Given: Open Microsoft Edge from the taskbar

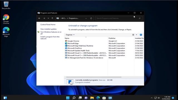Looking at the screenshot, I should pyautogui.click(x=98, y=98).
